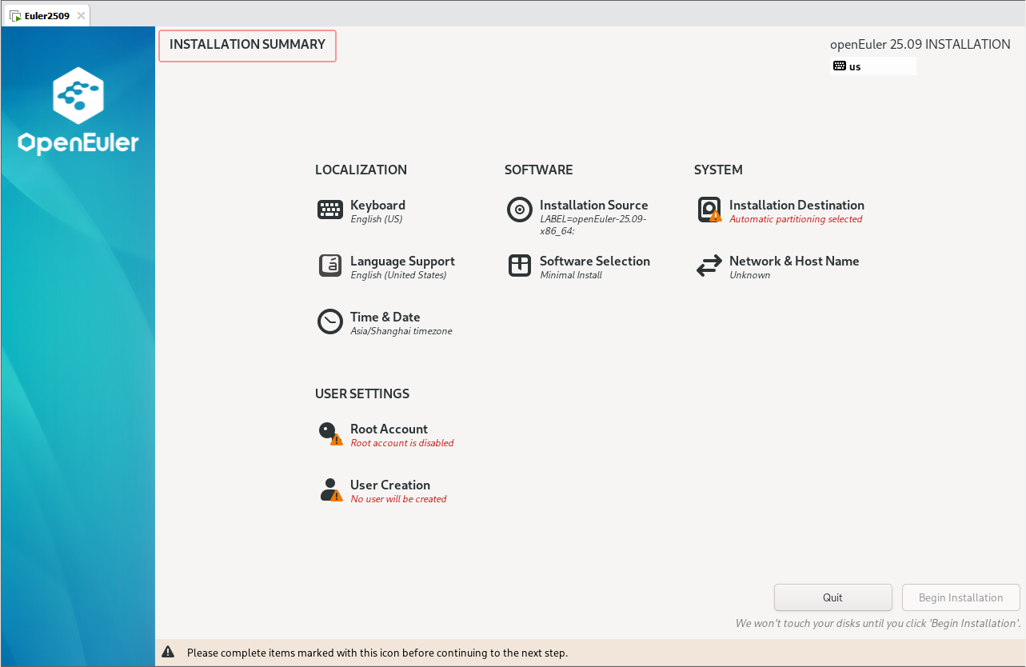The width and height of the screenshot is (1026, 667).
Task: Open Time & Date settings label
Action: 385,317
